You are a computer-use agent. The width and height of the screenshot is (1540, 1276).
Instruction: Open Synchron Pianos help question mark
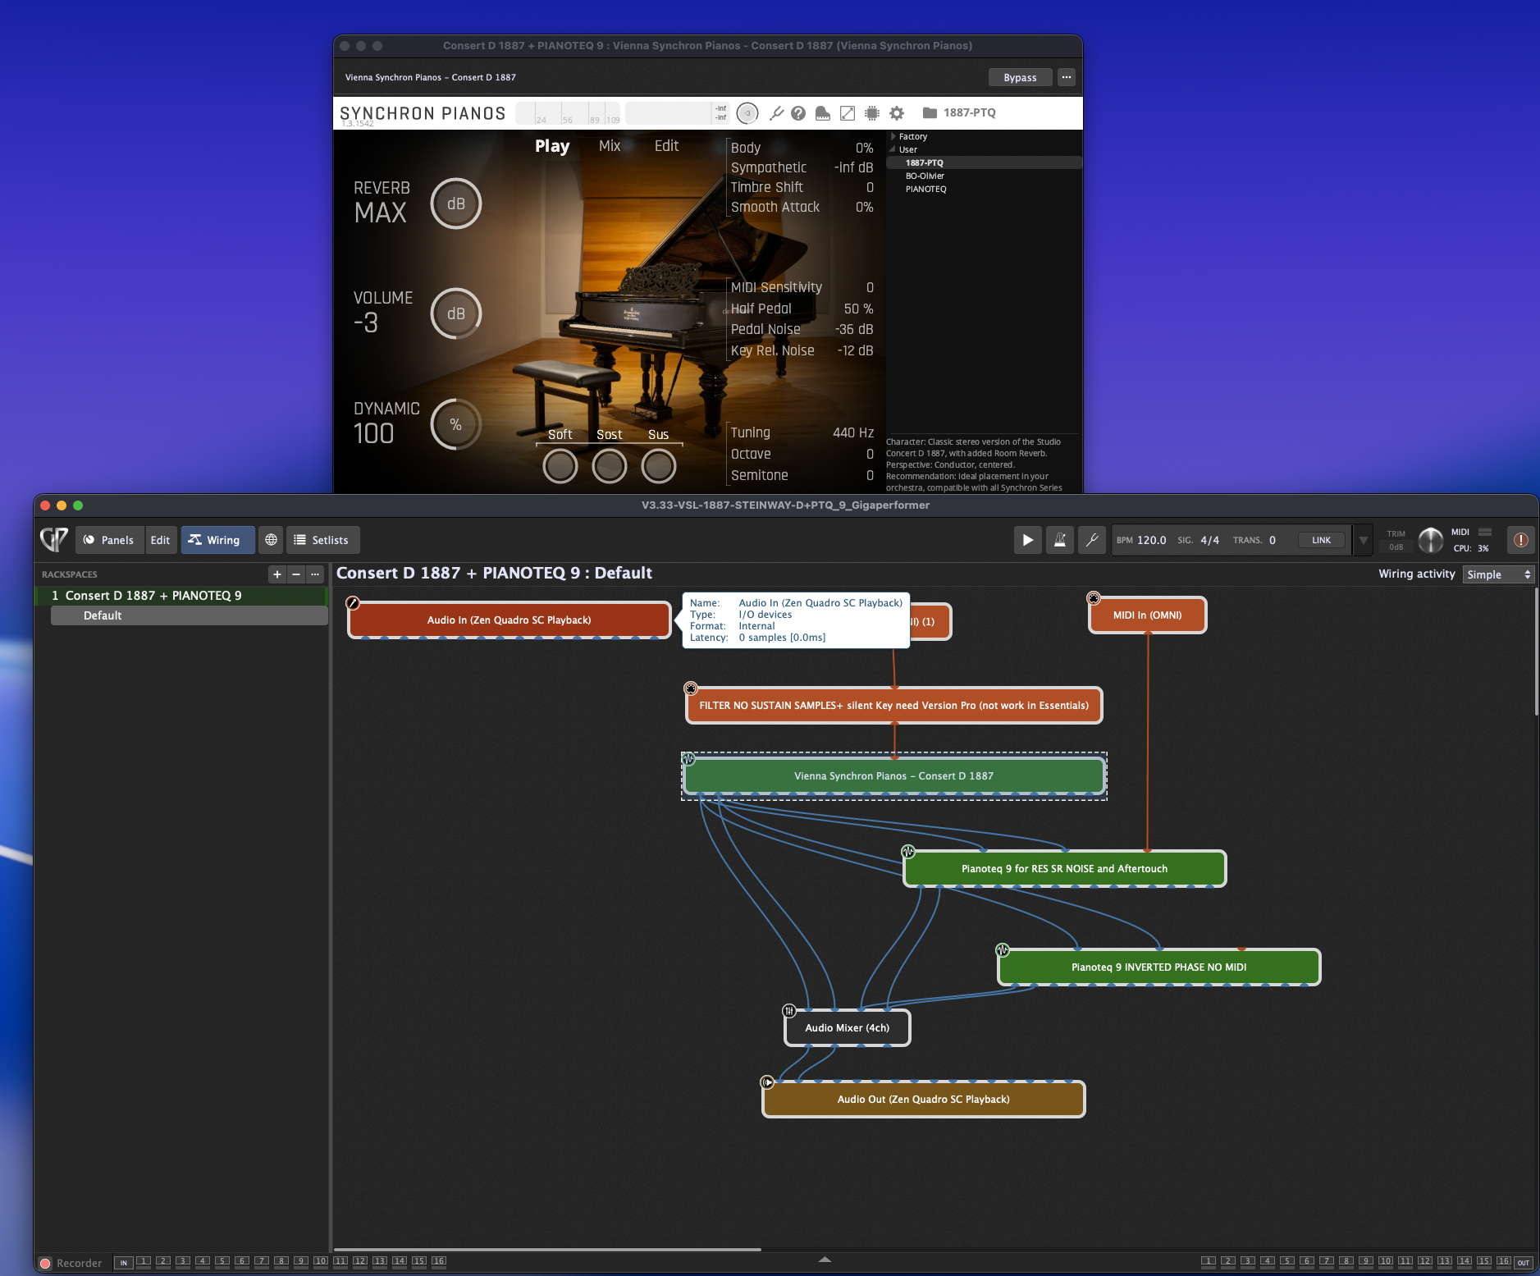[798, 113]
